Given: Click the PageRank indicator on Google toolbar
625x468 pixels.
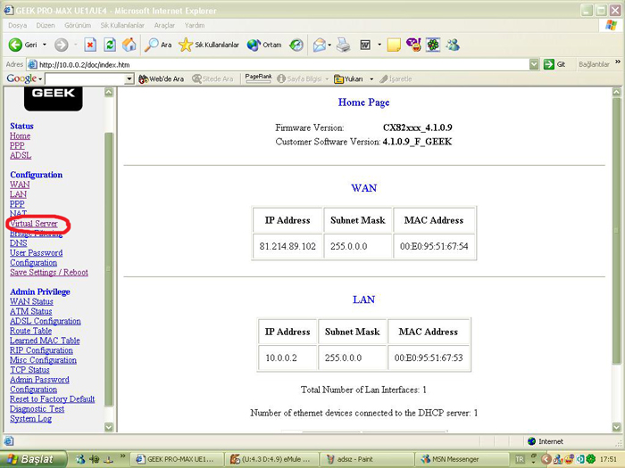Looking at the screenshot, I should tap(258, 78).
